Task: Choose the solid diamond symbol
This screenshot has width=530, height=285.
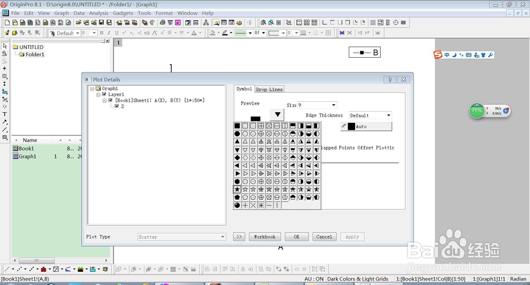Action: 237,158
